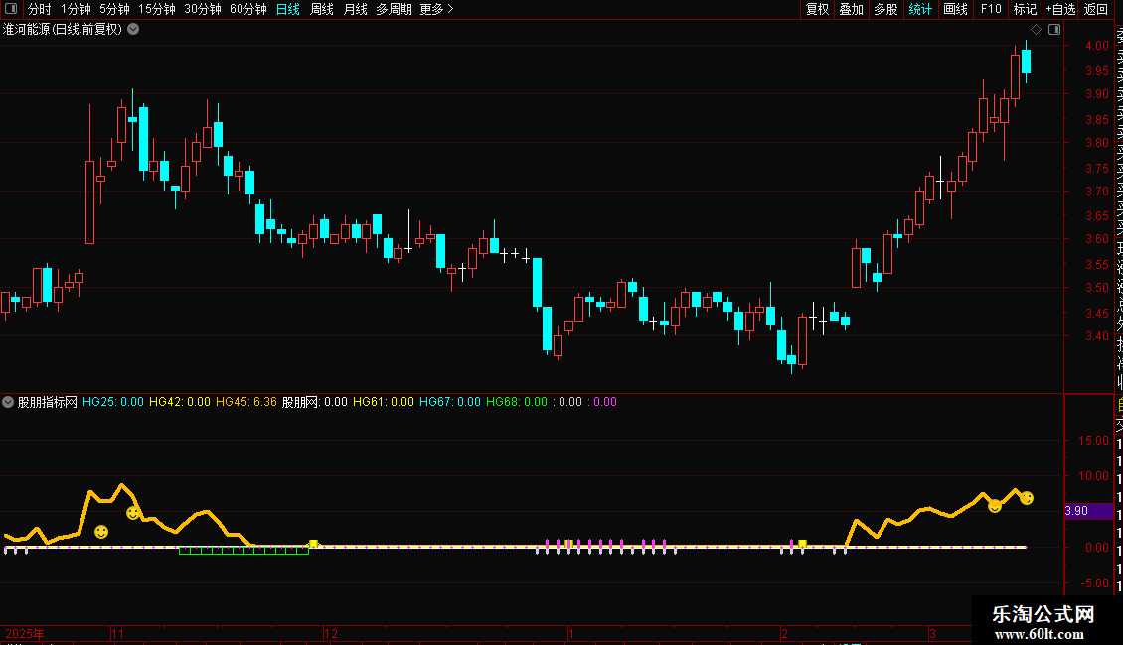Toggle the right side panel icon

pyautogui.click(x=1054, y=30)
